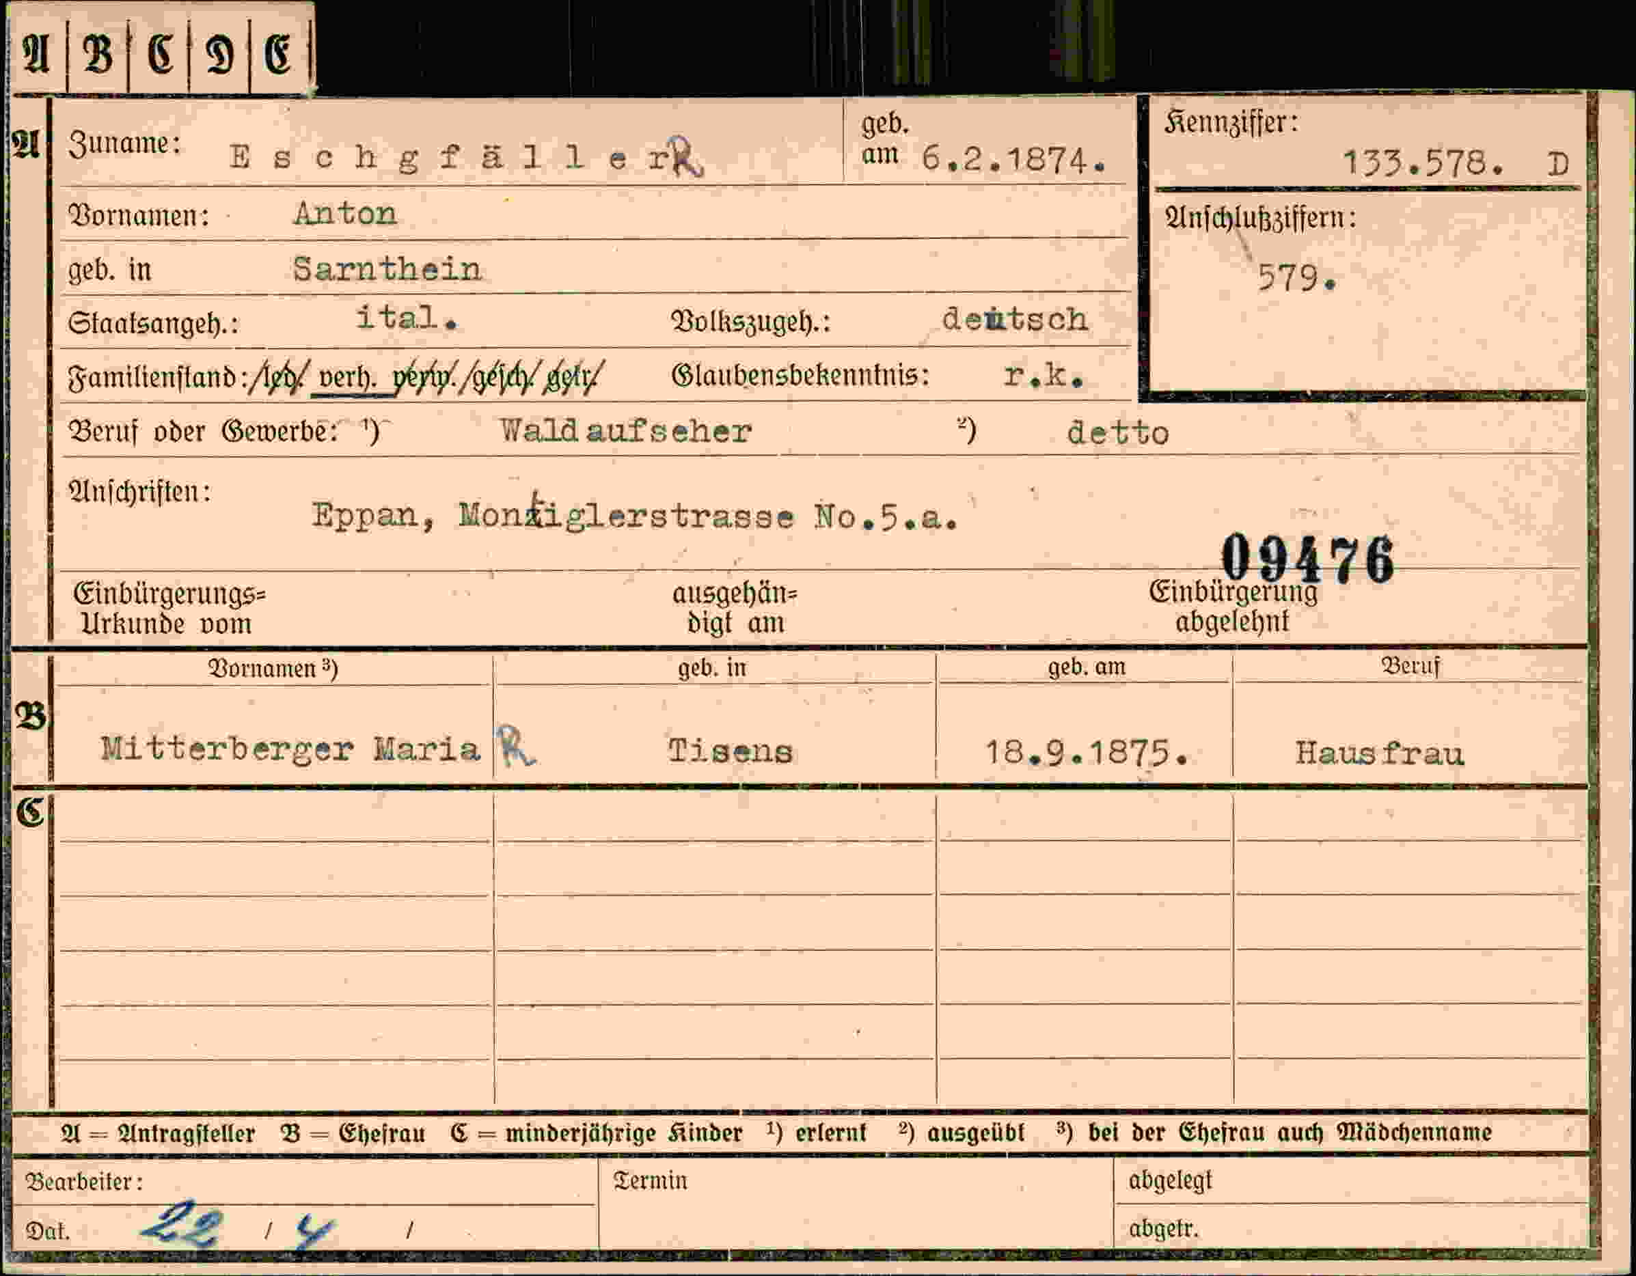Click the Kennziffer value '133.578.'
The image size is (1636, 1276).
point(1423,163)
